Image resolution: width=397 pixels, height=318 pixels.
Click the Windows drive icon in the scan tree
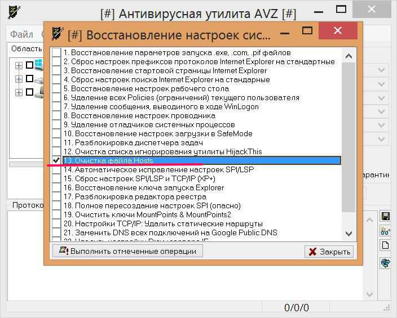[x=39, y=65]
